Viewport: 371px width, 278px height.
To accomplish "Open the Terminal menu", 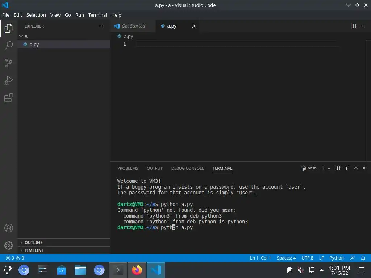I will tap(97, 15).
